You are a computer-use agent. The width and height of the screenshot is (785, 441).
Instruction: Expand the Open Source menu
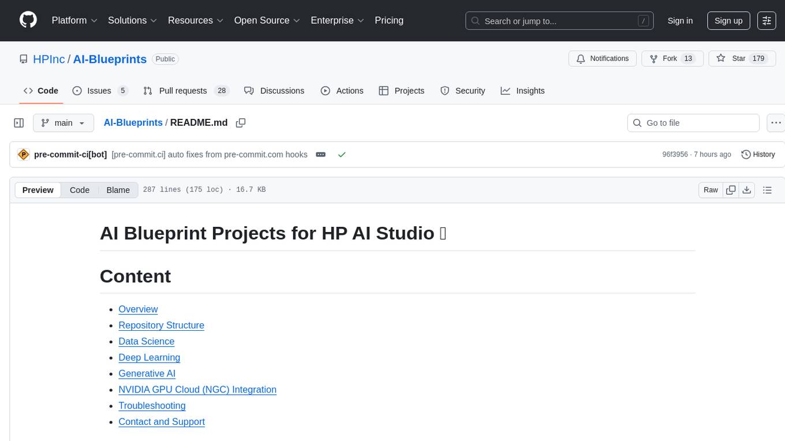267,20
